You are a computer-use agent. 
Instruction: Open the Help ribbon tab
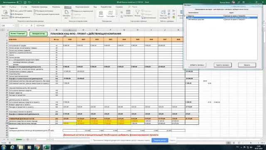pos(119,7)
